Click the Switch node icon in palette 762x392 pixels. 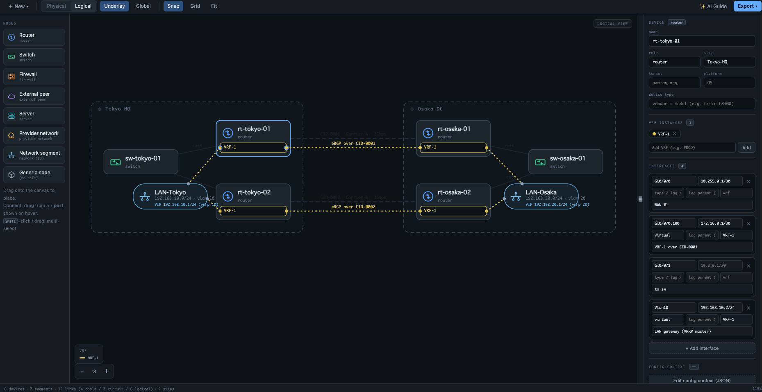tap(11, 57)
